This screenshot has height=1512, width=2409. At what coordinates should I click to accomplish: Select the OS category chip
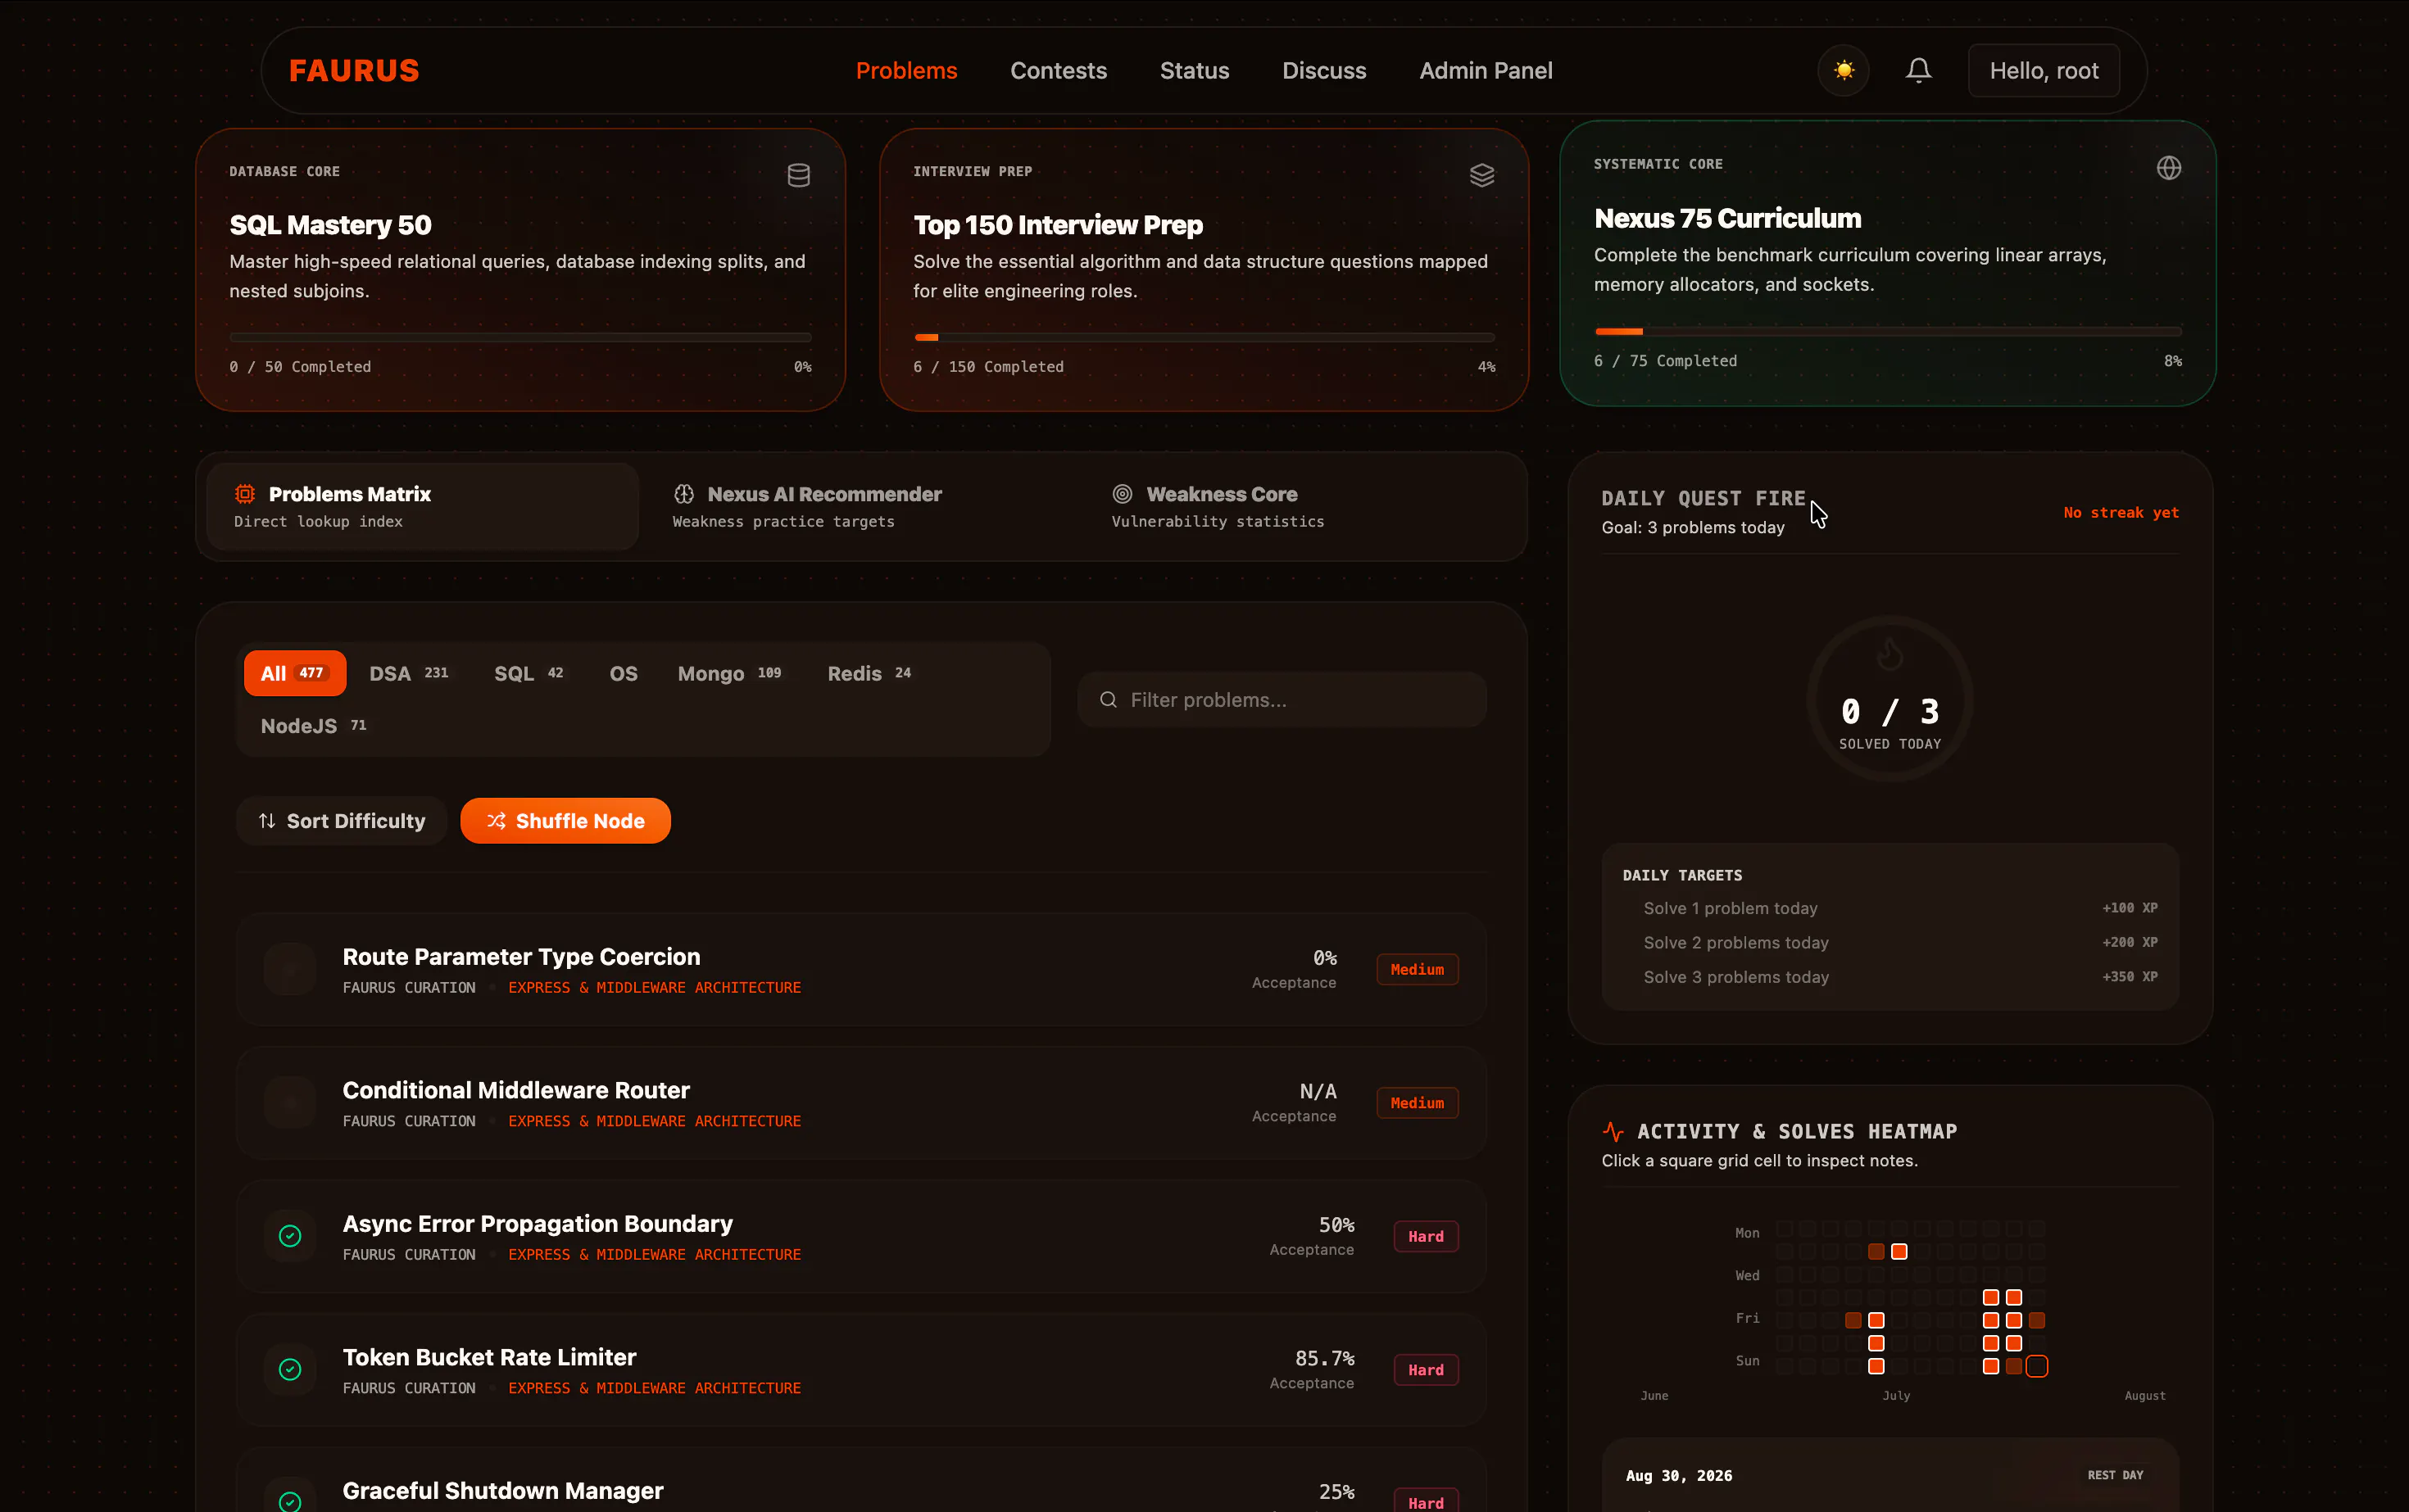click(624, 674)
